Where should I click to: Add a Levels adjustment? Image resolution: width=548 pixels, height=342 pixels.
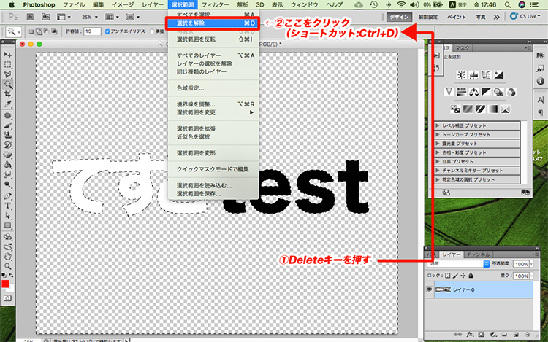(x=474, y=75)
